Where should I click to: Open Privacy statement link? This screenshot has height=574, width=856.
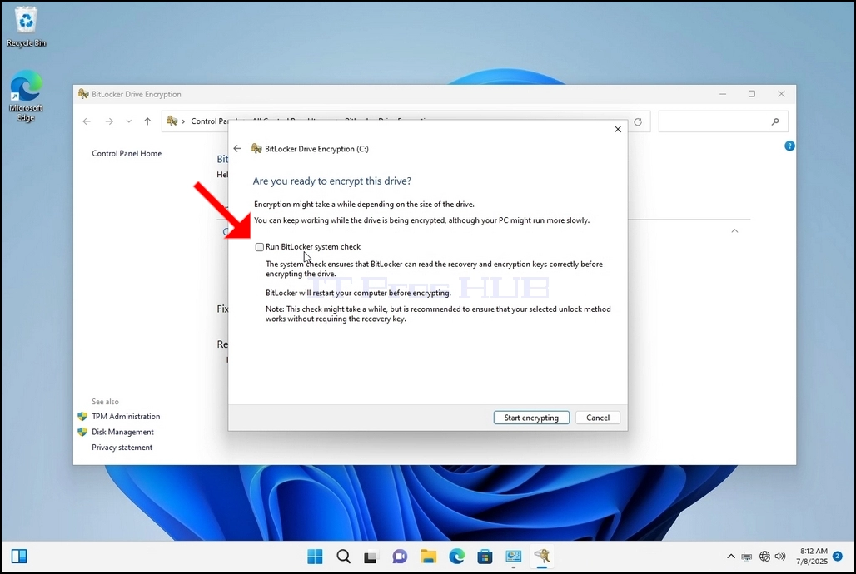[122, 448]
